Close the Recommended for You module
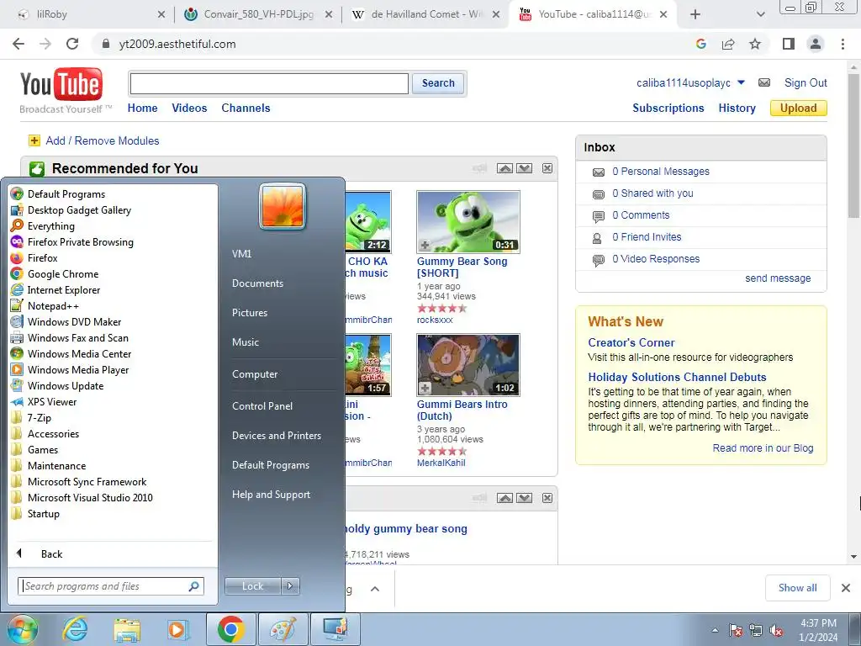Screen dimensions: 861x646 pos(547,168)
